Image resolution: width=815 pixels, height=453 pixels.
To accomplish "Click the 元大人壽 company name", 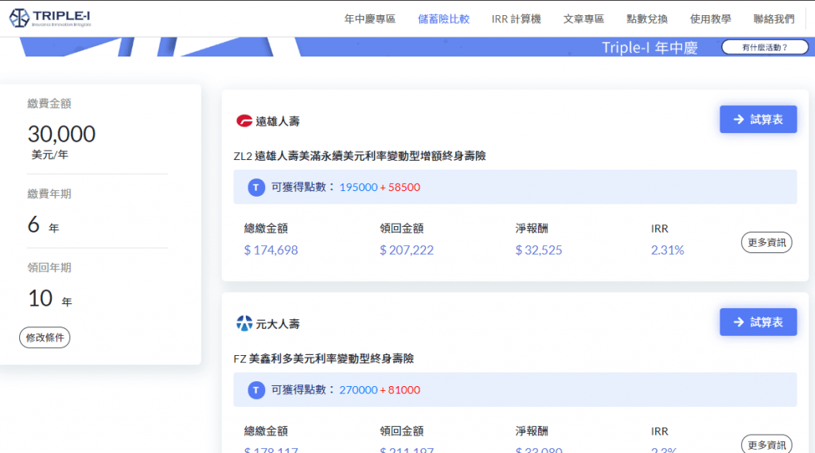I will (x=278, y=324).
